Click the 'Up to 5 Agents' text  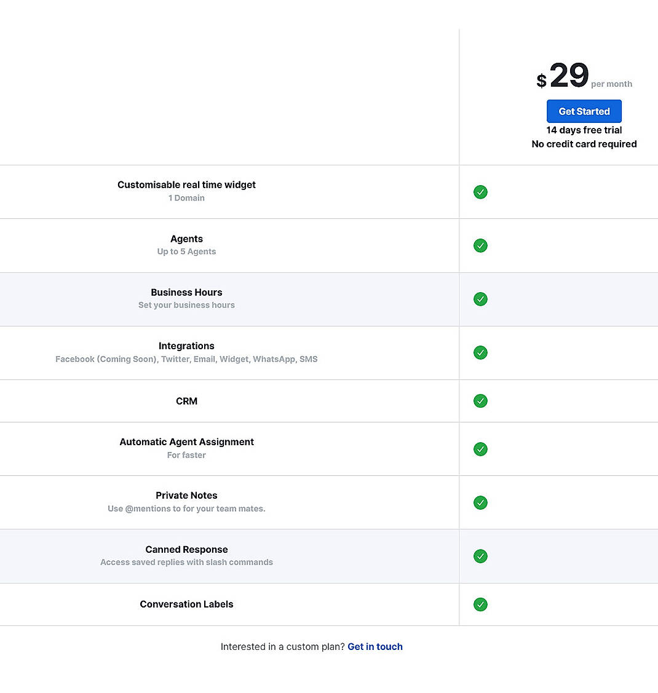(186, 251)
